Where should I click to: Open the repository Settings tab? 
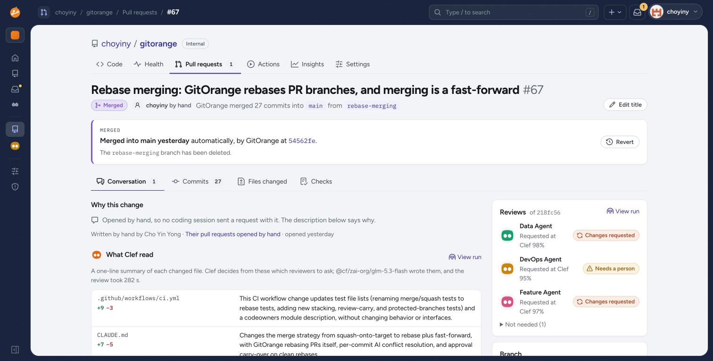click(353, 64)
